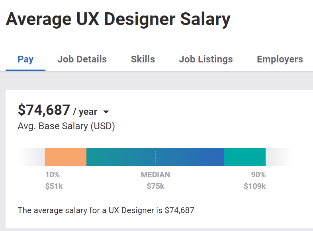Click the dashed median marker line
Image resolution: width=313 pixels, height=231 pixels.
[x=155, y=157]
